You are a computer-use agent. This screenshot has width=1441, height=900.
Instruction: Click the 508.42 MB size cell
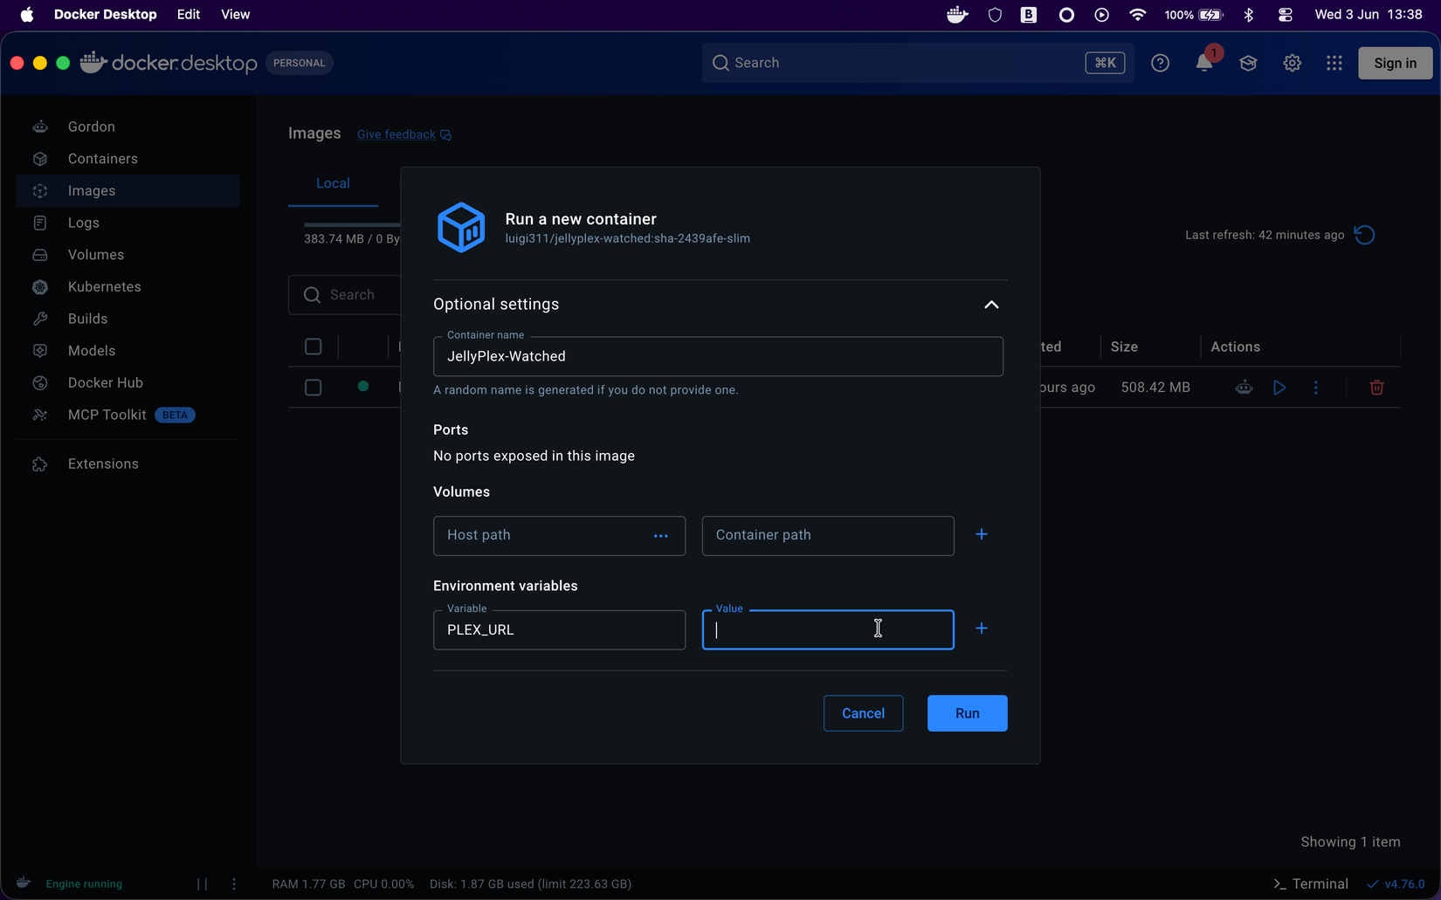1155,388
